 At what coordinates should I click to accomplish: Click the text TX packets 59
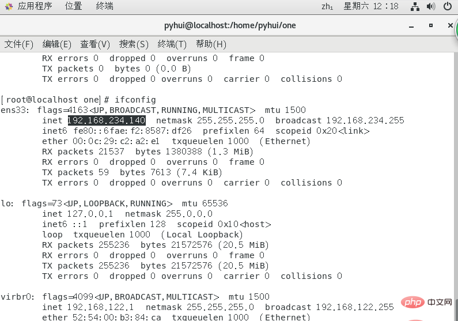75,172
